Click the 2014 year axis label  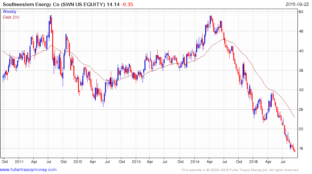click(195, 162)
